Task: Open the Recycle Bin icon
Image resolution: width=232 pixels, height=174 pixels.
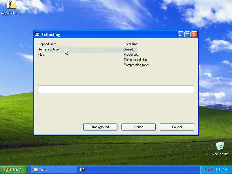Action: click(x=220, y=149)
